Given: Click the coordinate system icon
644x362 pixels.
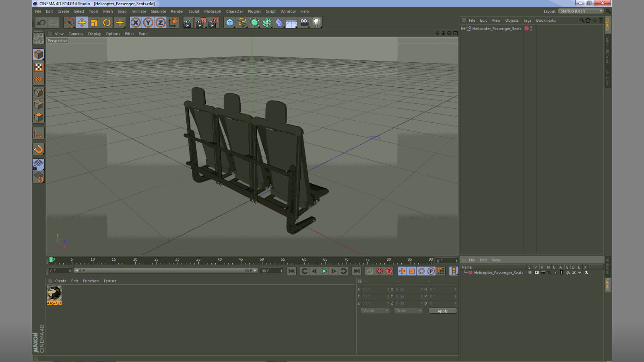Looking at the screenshot, I should point(173,23).
